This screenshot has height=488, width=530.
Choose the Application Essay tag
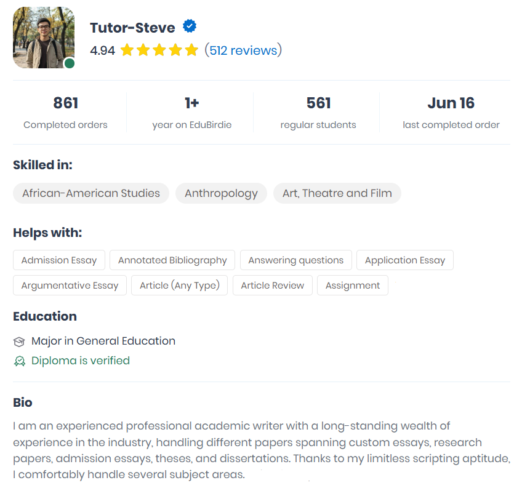point(405,260)
